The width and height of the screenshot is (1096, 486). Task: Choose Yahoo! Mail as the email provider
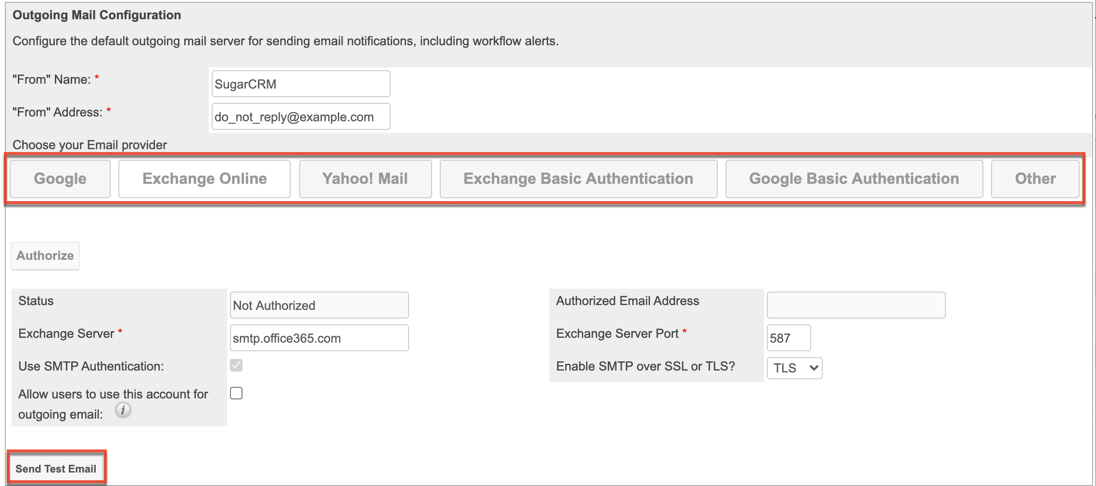tap(365, 179)
